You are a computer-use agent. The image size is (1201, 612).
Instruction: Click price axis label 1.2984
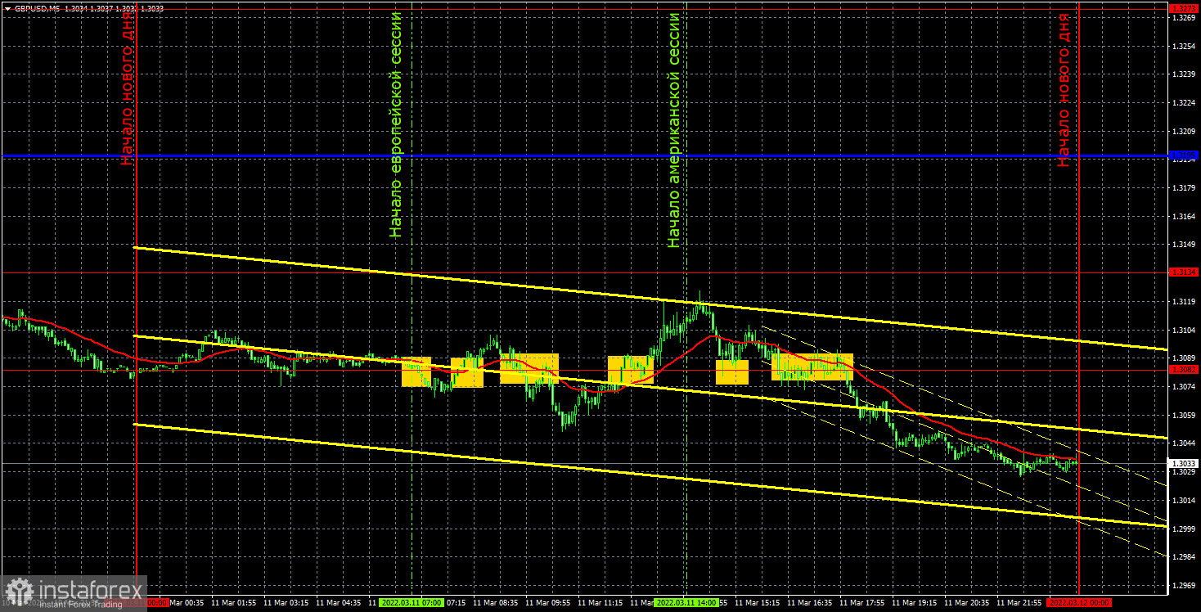click(x=1184, y=557)
